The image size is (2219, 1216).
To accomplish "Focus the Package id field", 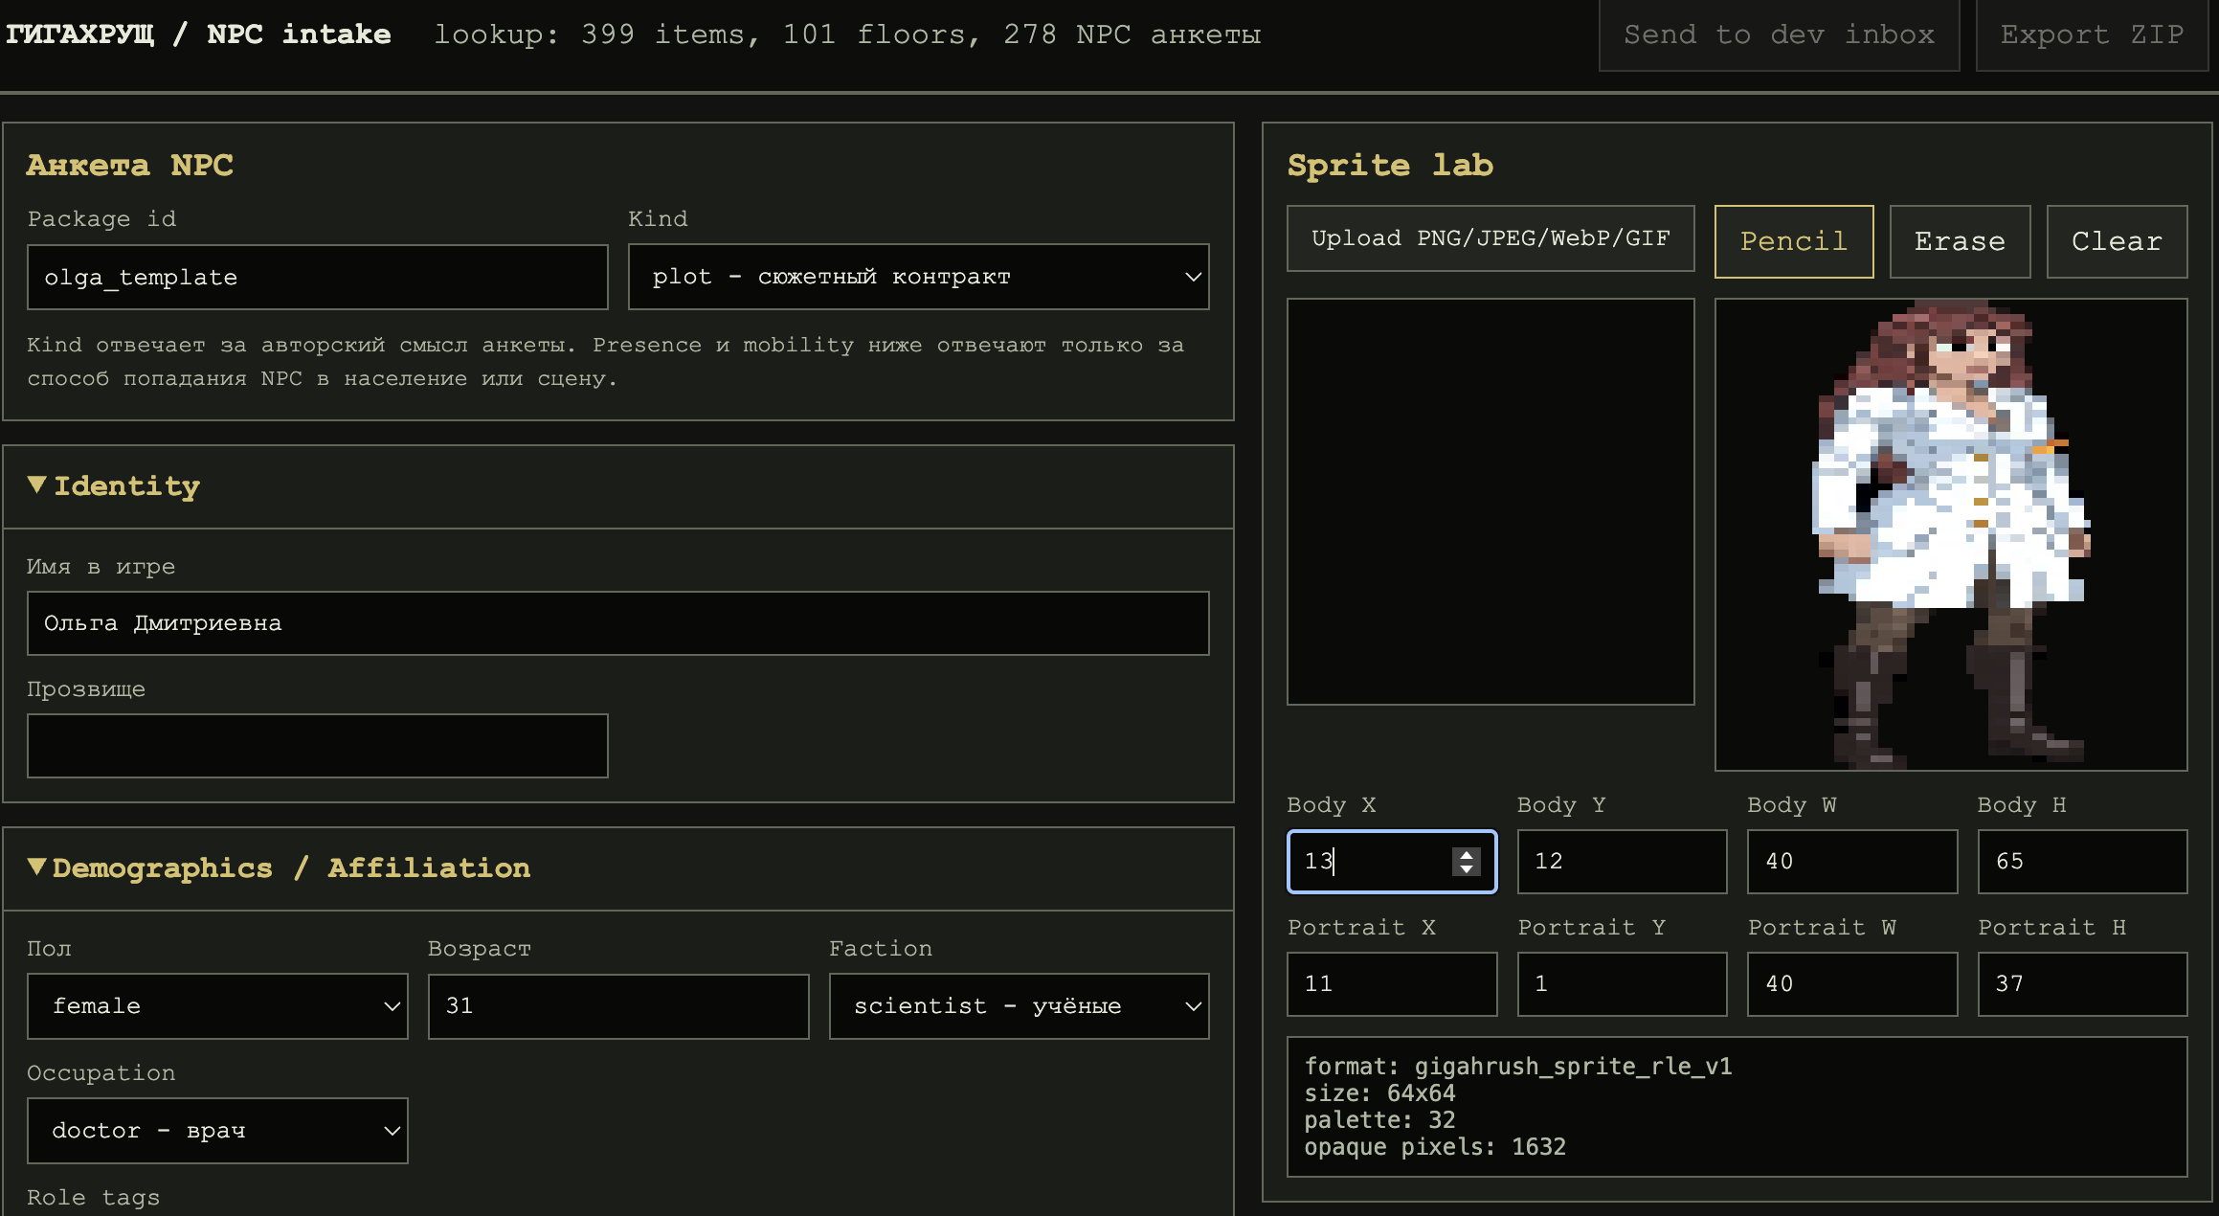I will (x=317, y=277).
